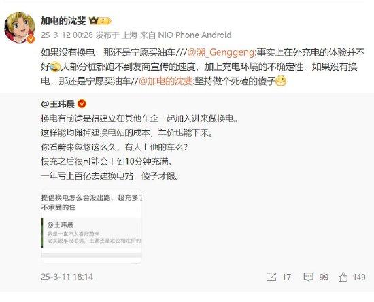Click the crown membership level badge
Screen dimensions: 374x302
pos(100,21)
